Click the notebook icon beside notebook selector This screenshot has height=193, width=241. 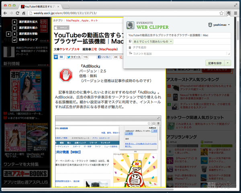[130, 41]
